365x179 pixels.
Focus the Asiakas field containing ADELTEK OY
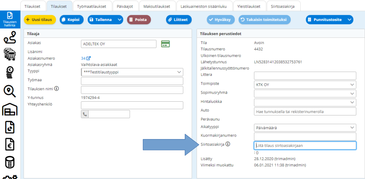pyautogui.click(x=118, y=44)
